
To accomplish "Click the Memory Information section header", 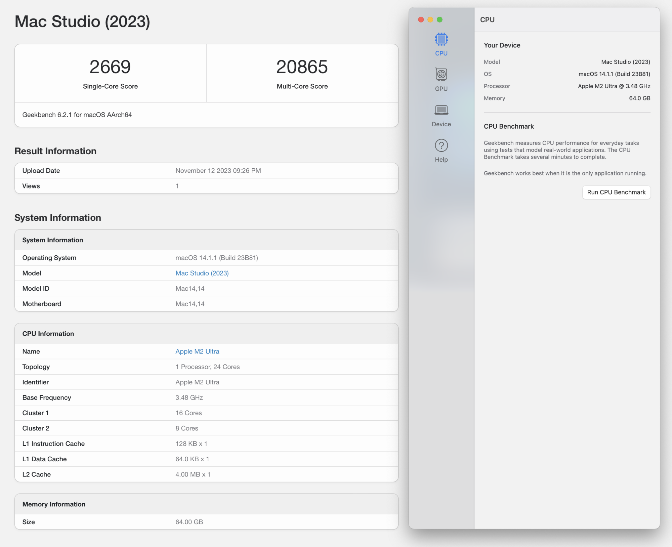I will coord(206,504).
